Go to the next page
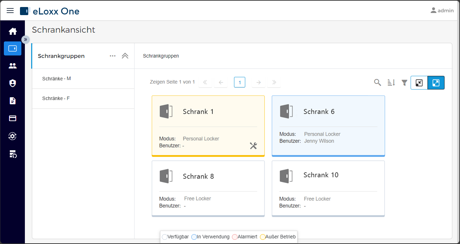Viewport: 460px width, 244px height. click(258, 82)
